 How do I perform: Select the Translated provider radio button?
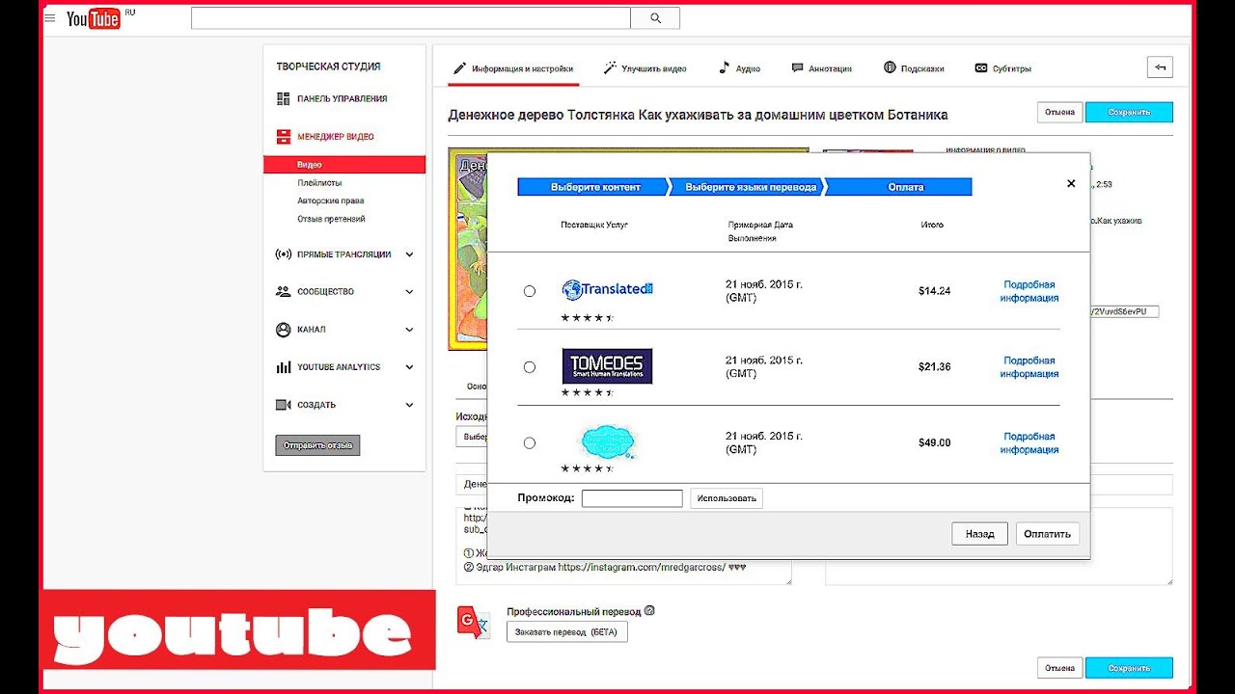point(529,291)
